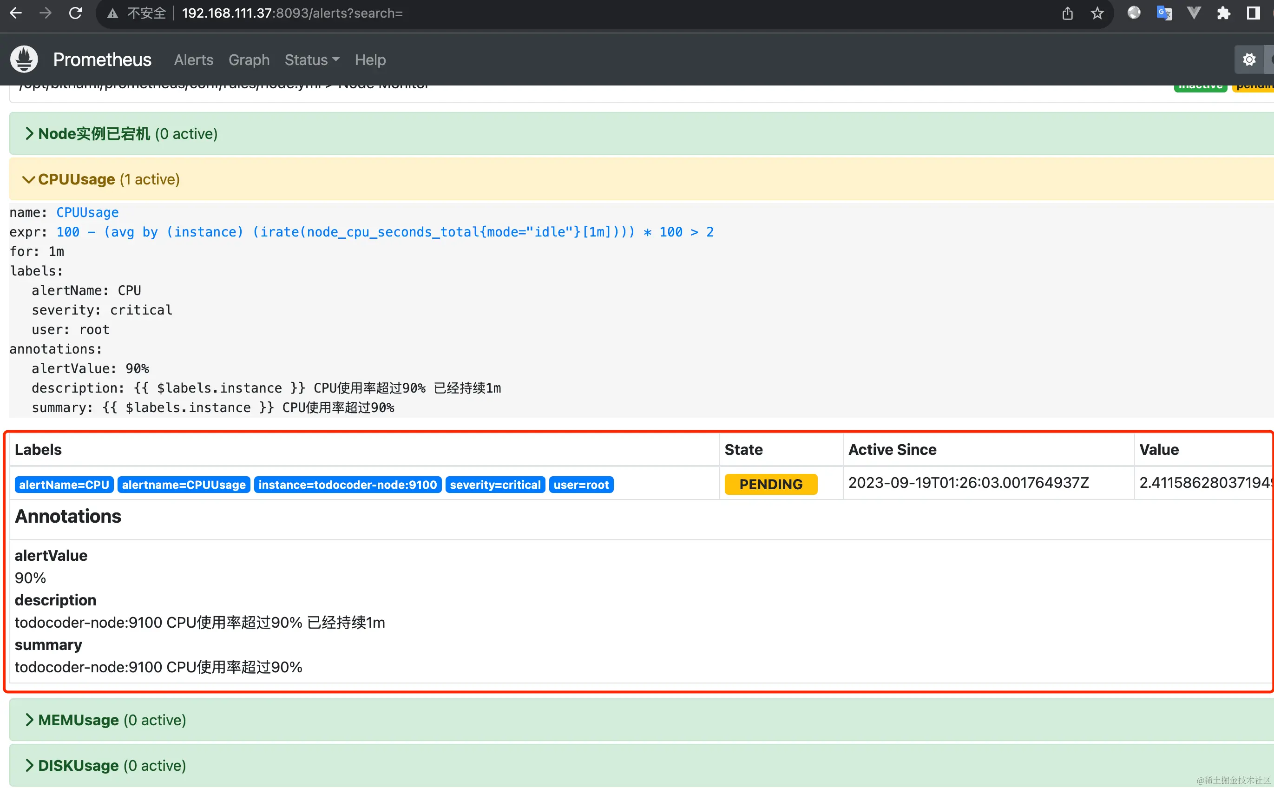The image size is (1274, 788).
Task: Collapse the CPUUsage alert rule
Action: pyautogui.click(x=642, y=179)
